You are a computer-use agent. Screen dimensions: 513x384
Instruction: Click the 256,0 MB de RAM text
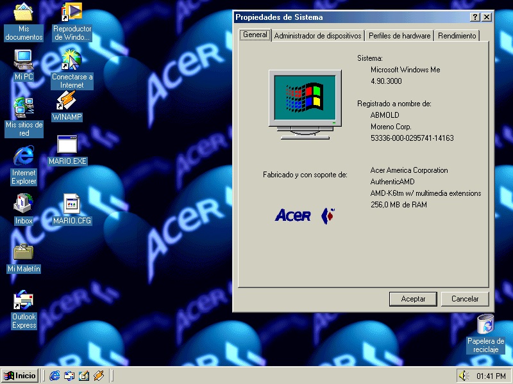(398, 204)
